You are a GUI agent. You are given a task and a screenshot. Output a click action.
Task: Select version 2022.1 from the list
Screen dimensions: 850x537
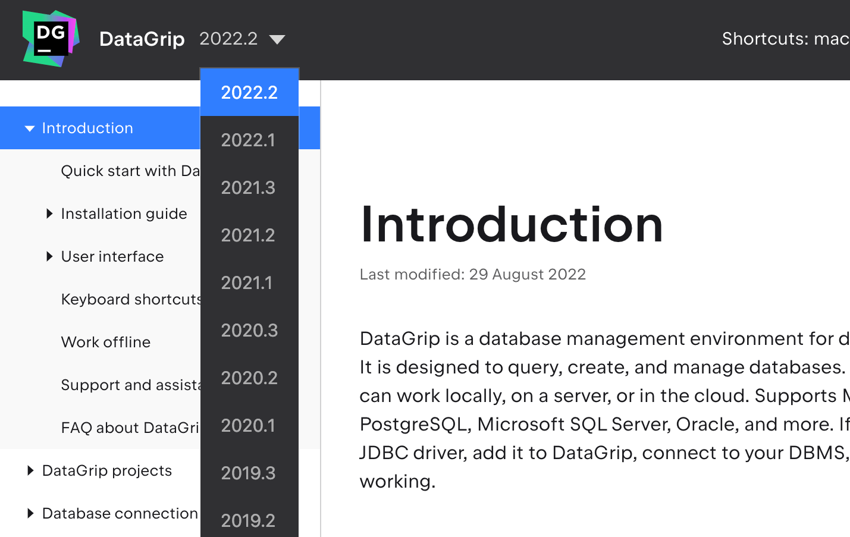[249, 140]
